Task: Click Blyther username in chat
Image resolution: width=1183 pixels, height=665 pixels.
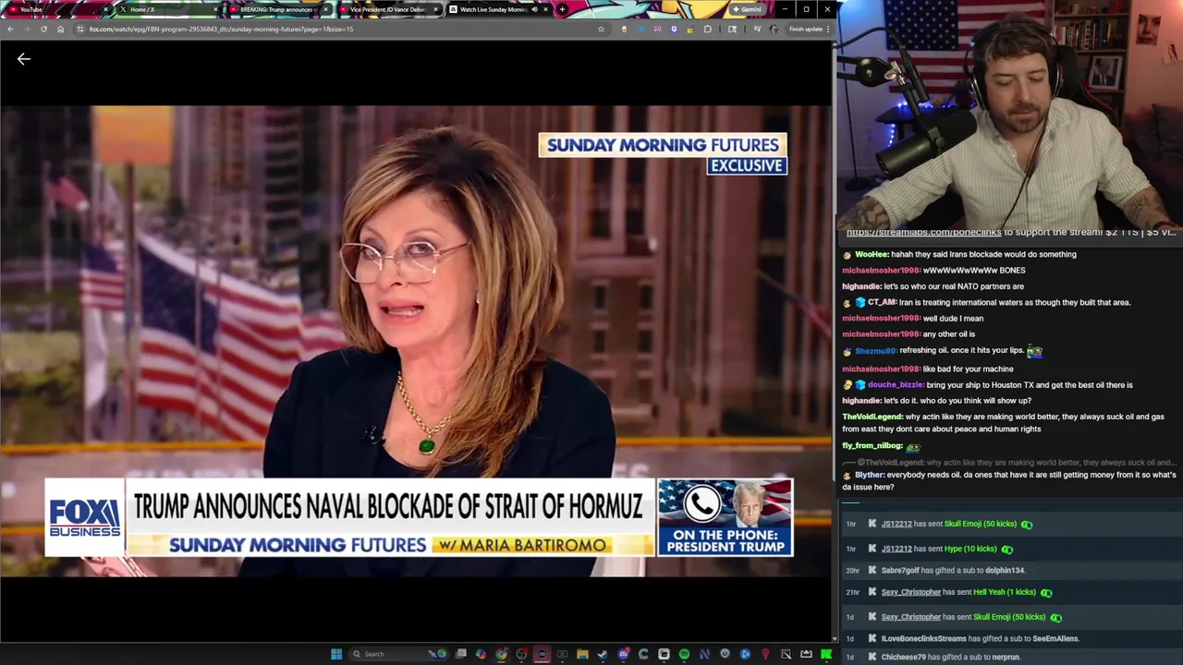Action: tap(869, 475)
